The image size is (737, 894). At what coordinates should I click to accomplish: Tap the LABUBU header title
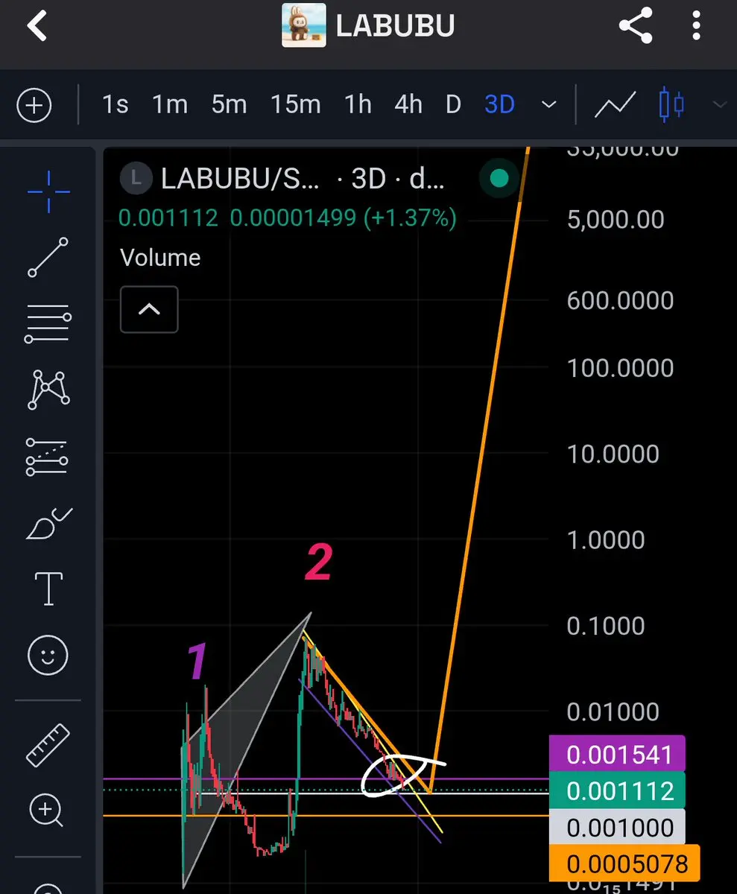pos(395,26)
